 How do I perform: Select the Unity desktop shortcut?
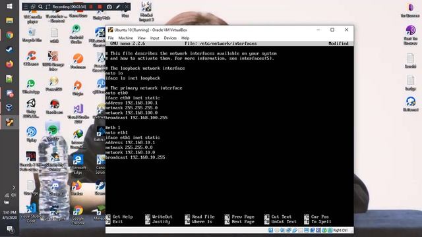pos(31,108)
